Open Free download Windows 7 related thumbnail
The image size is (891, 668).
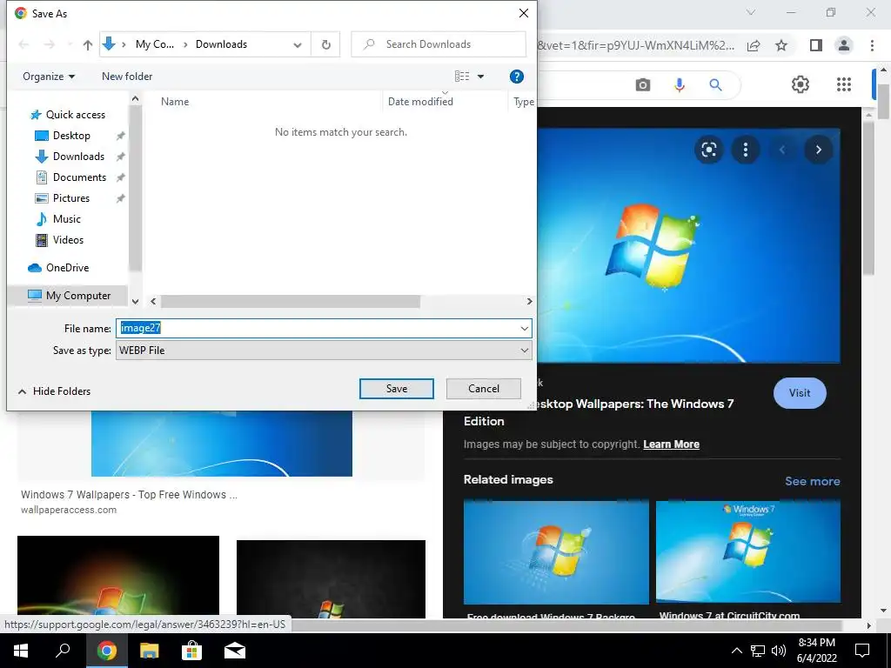[x=556, y=552]
